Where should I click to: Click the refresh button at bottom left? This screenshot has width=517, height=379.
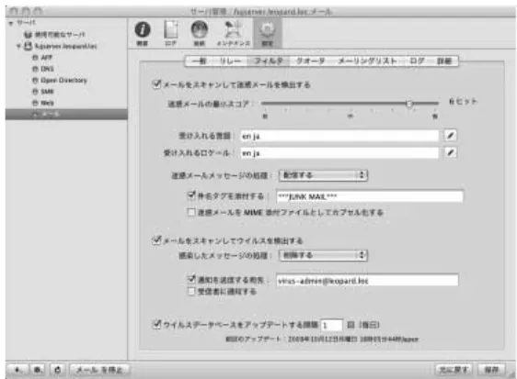point(58,370)
